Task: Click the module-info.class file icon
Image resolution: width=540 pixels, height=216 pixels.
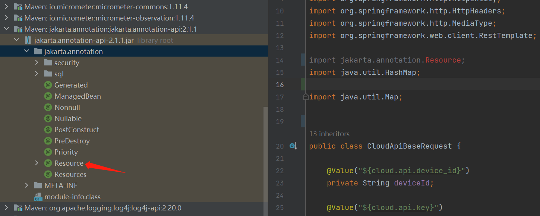Action: (x=38, y=197)
